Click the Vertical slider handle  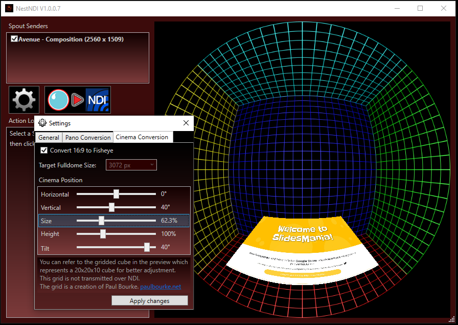(111, 207)
